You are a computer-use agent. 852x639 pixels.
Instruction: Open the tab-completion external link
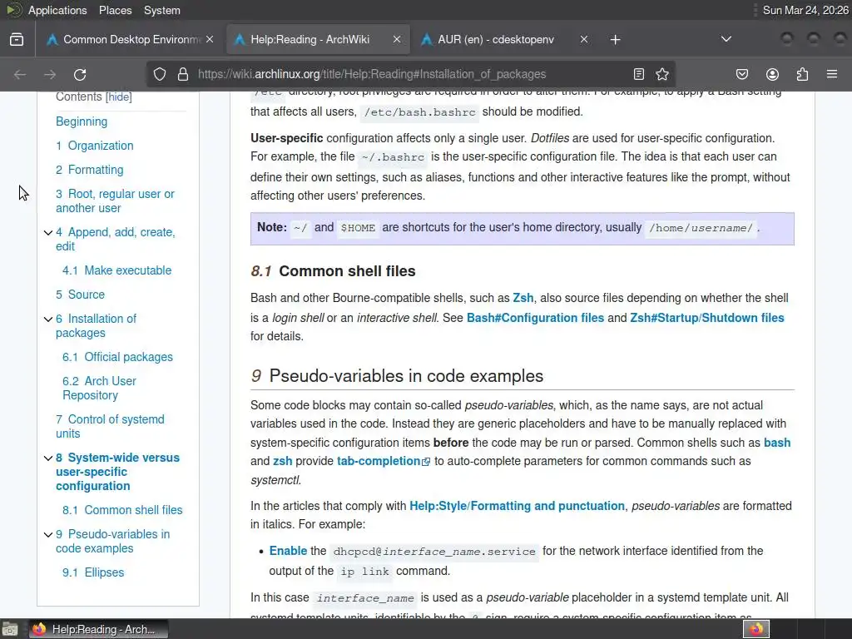(x=384, y=461)
